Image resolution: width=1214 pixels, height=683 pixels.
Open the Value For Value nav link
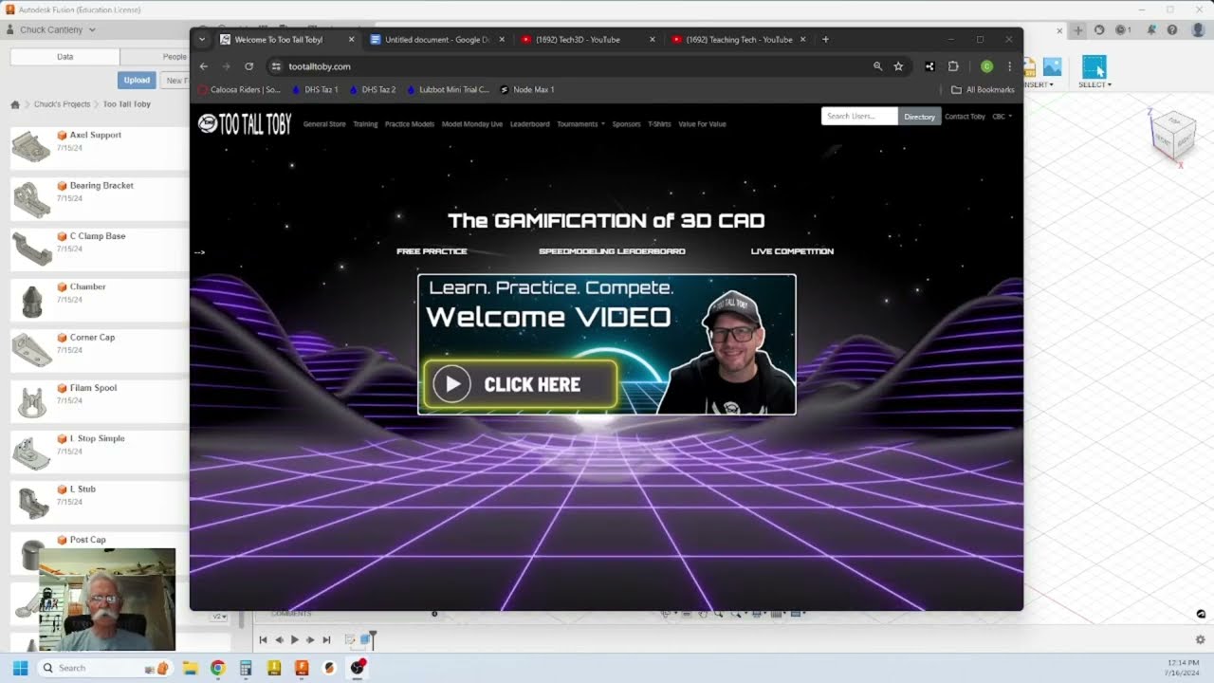click(x=702, y=124)
